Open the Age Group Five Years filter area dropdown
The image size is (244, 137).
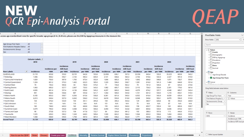(x=224, y=96)
